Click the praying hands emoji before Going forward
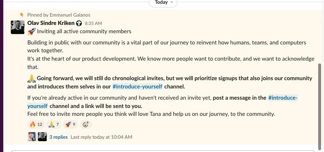This screenshot has height=152, width=324. click(x=32, y=78)
